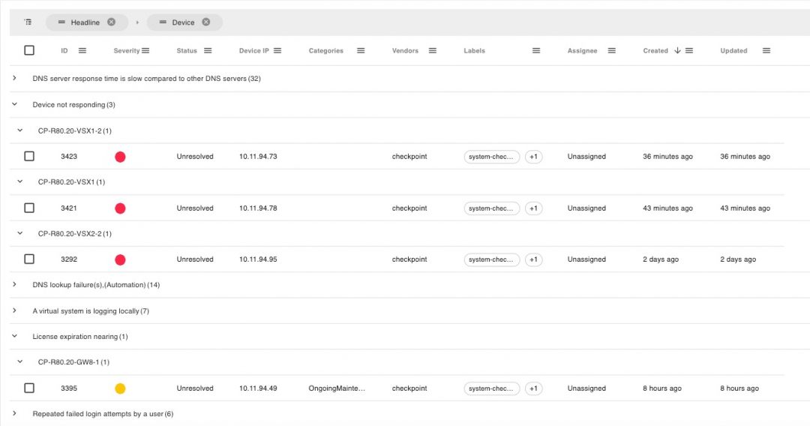Expand Repeated failed login attempts group
810x426 pixels.
click(14, 413)
